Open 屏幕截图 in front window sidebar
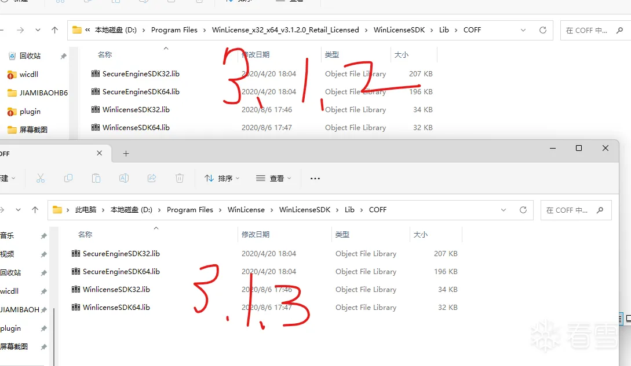Image resolution: width=631 pixels, height=366 pixels. tap(14, 346)
